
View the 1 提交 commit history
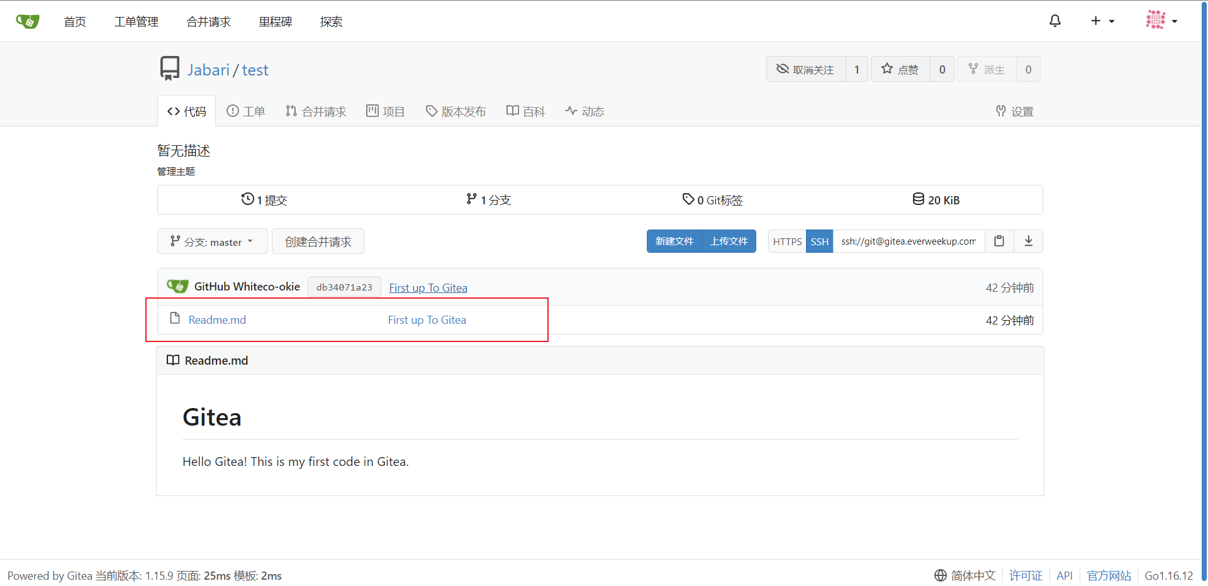[x=264, y=200]
